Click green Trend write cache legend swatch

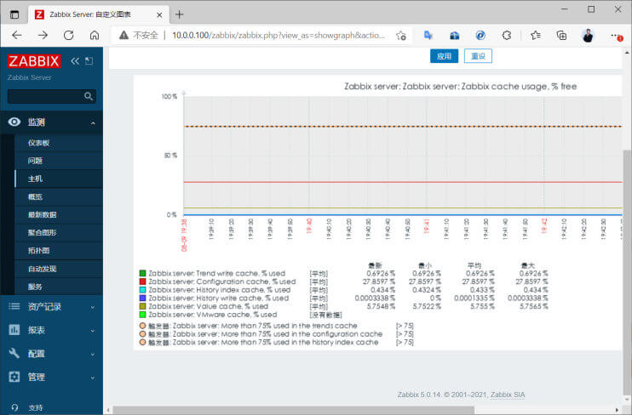coord(142,273)
